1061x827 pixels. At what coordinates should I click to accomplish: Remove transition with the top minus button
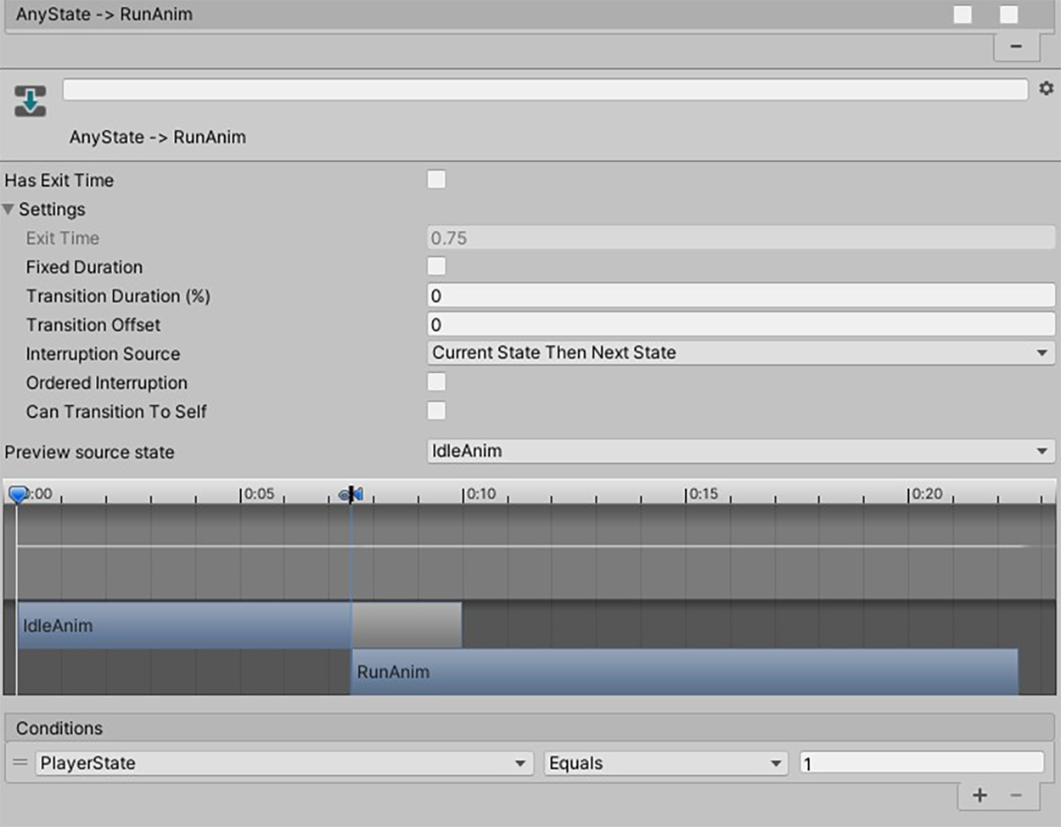pyautogui.click(x=1016, y=47)
